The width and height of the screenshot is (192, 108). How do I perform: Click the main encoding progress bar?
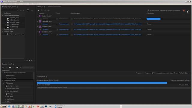[x=113, y=83]
